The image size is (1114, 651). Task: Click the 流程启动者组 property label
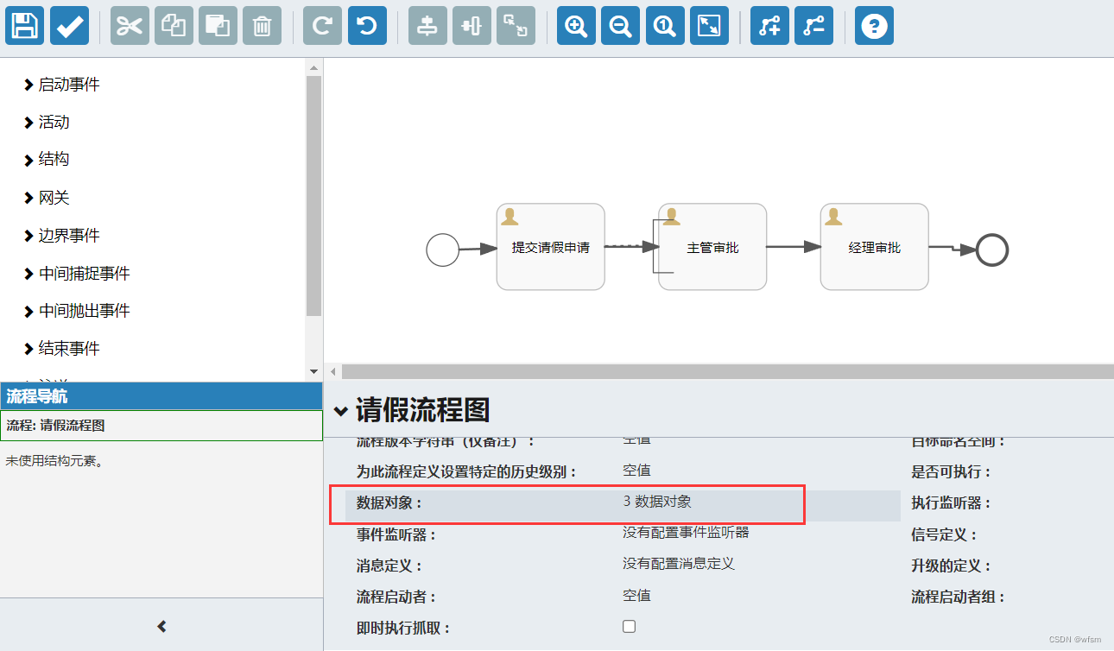tap(959, 597)
